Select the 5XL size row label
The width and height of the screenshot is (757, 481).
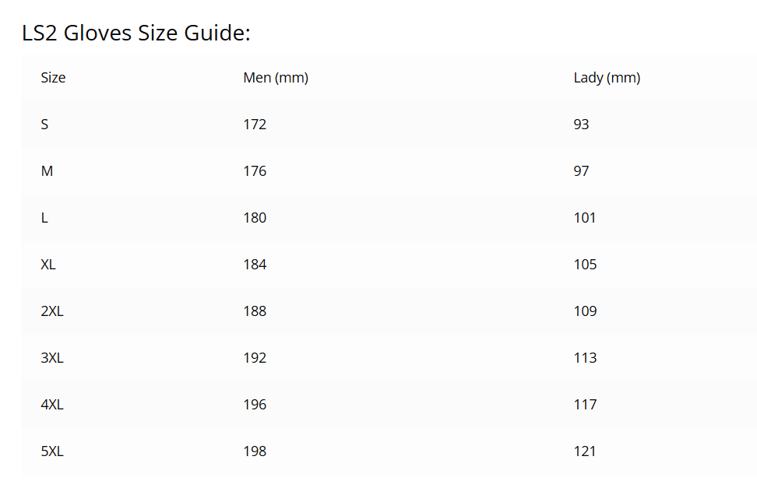52,451
